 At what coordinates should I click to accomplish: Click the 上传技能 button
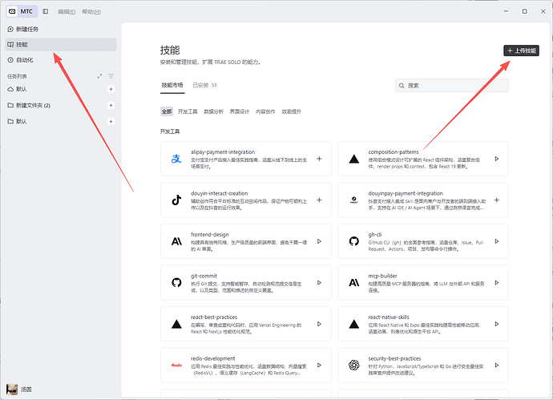pyautogui.click(x=521, y=51)
